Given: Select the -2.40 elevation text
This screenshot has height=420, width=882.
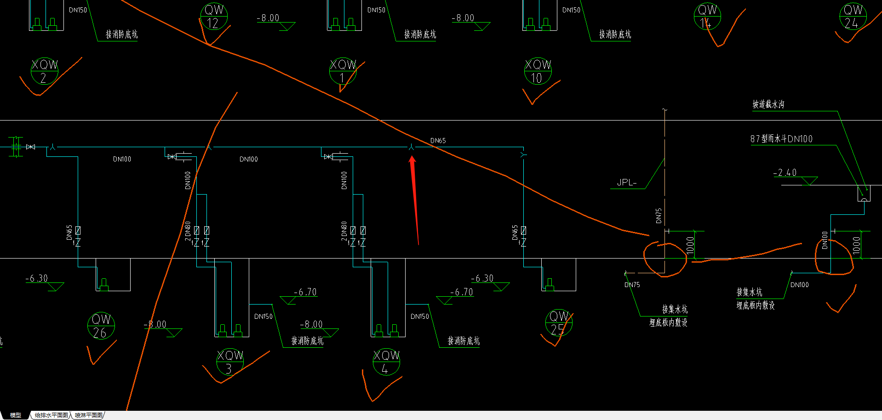Looking at the screenshot, I should 785,173.
